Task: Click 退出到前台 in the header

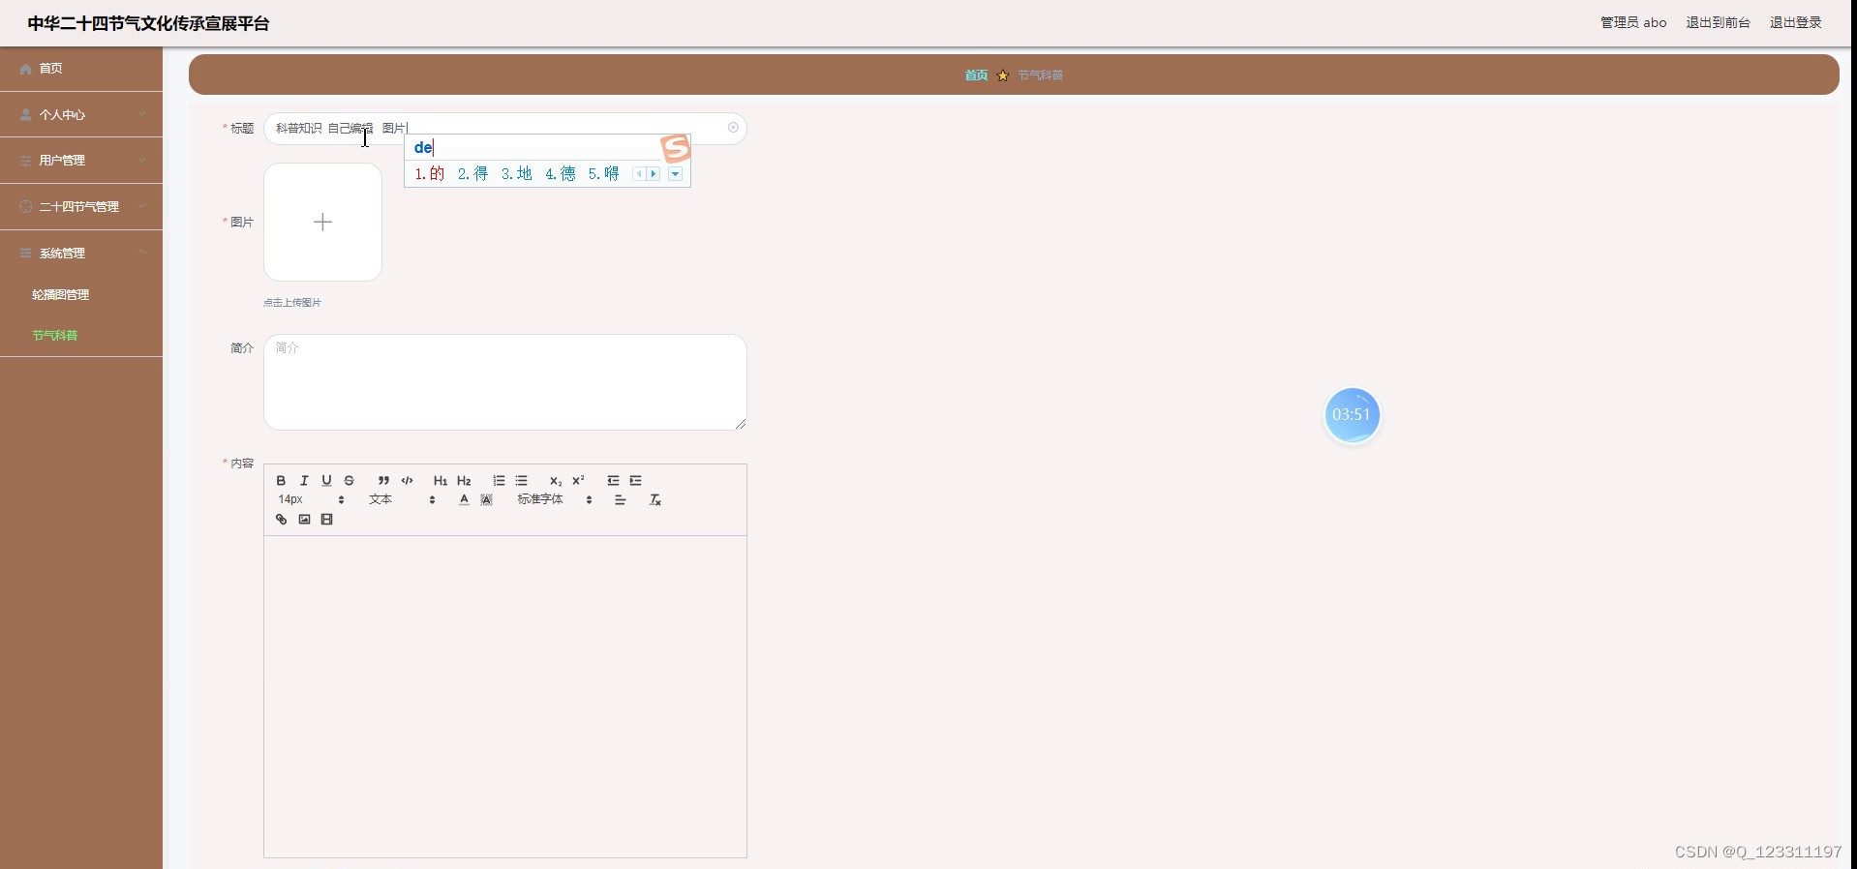Action: coord(1718,22)
